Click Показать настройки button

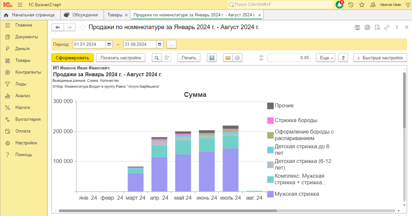(x=121, y=58)
